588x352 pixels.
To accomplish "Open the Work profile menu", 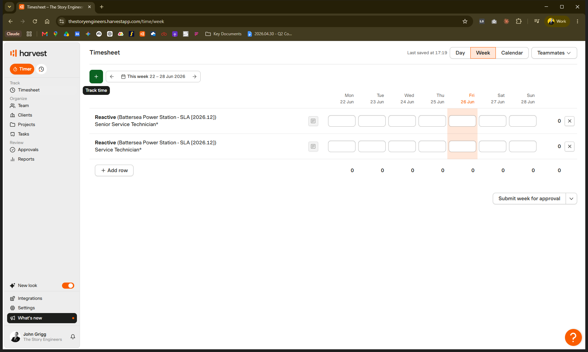I will pos(557,21).
